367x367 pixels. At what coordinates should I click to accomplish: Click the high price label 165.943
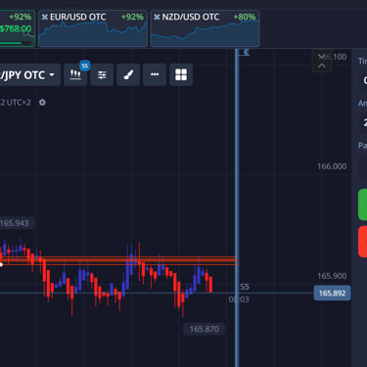pos(17,223)
